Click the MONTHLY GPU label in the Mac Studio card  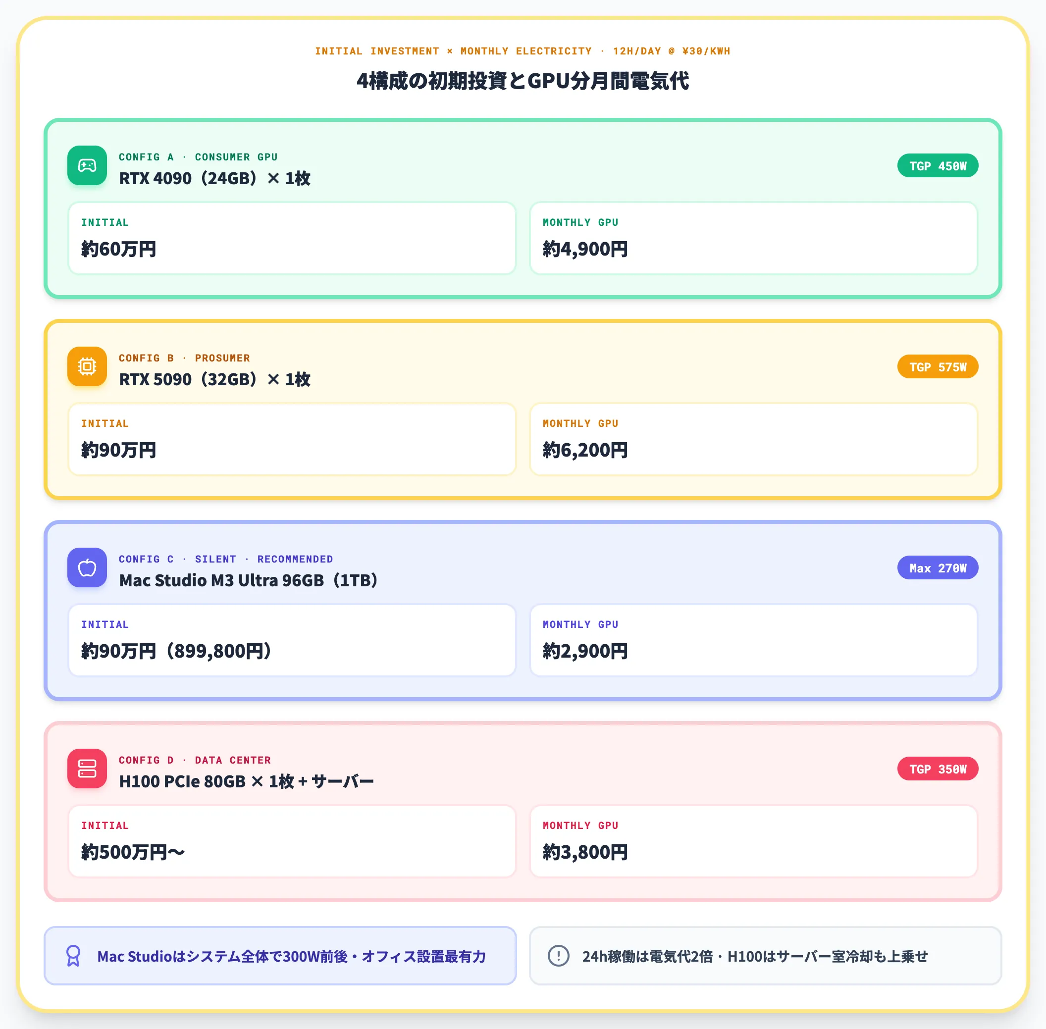580,625
